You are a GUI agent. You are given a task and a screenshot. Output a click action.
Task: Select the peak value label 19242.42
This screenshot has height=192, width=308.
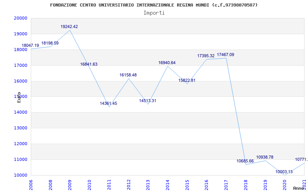(x=69, y=26)
